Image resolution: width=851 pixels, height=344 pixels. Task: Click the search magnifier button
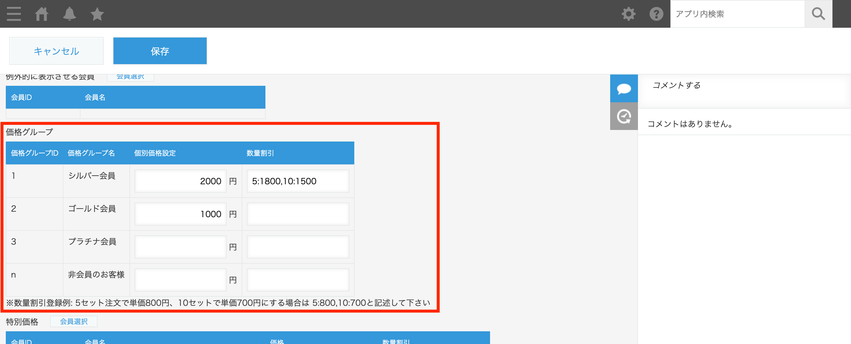[x=818, y=14]
